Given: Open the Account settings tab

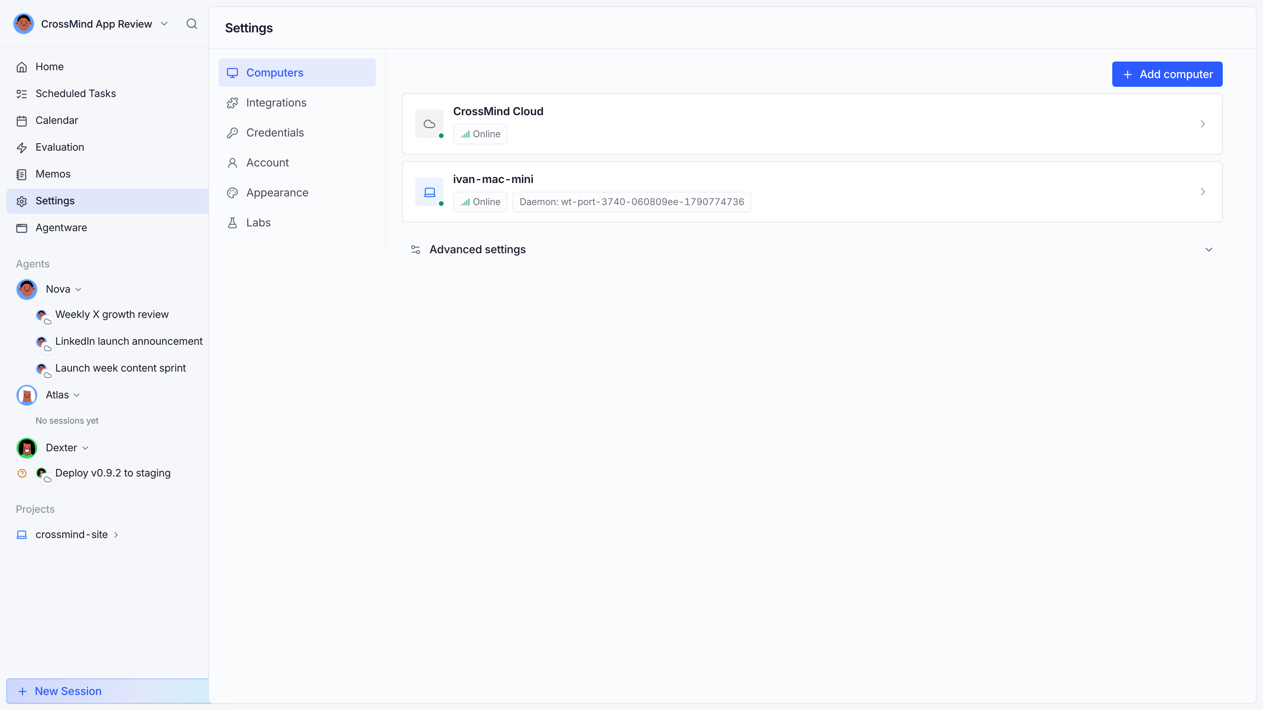Looking at the screenshot, I should point(297,163).
